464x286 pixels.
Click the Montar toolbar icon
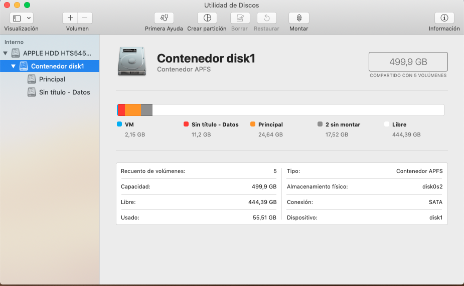click(299, 18)
